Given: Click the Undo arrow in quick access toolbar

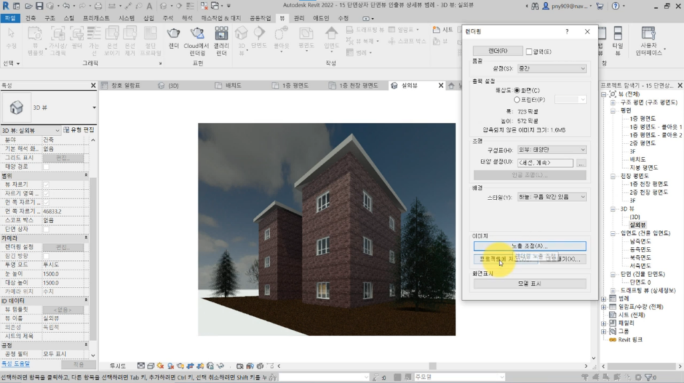Looking at the screenshot, I should click(66, 6).
